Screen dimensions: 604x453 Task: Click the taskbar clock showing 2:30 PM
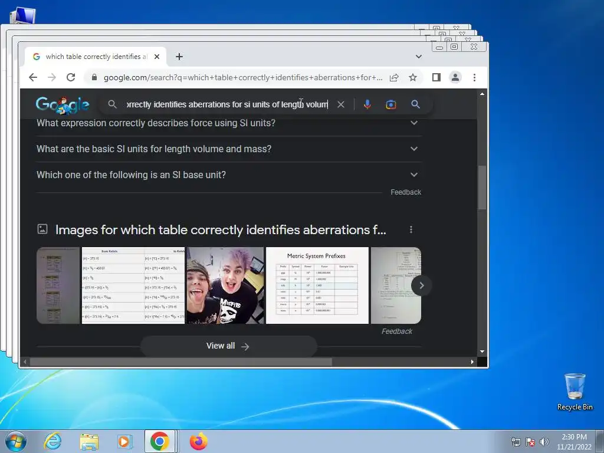(574, 442)
